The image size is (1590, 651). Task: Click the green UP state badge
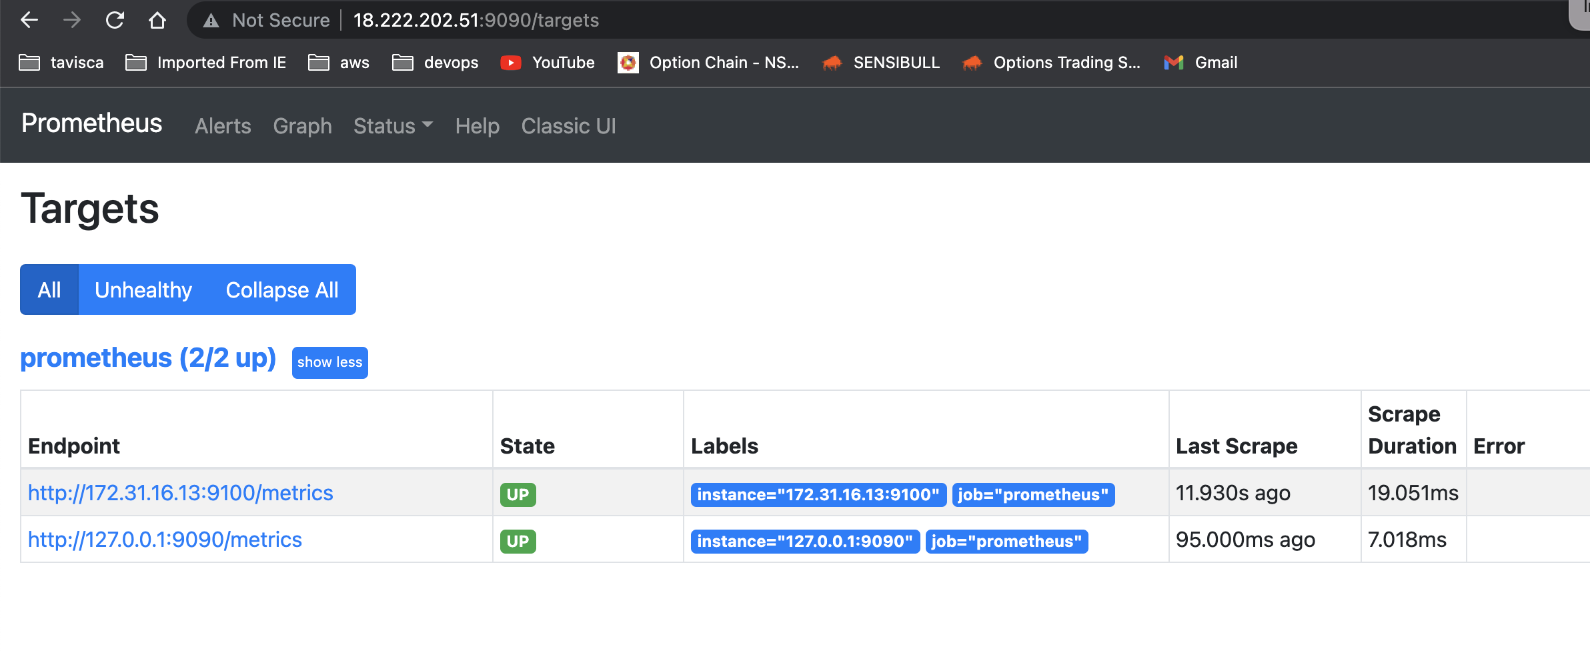click(518, 494)
